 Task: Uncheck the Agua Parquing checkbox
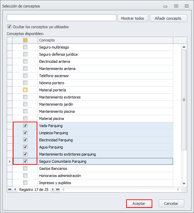(x=25, y=147)
